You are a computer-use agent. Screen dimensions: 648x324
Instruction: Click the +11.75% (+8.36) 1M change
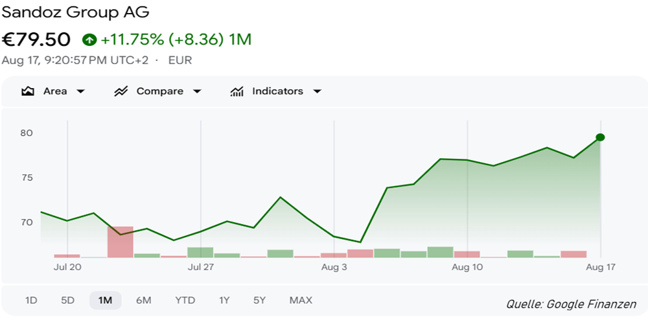[x=176, y=40]
